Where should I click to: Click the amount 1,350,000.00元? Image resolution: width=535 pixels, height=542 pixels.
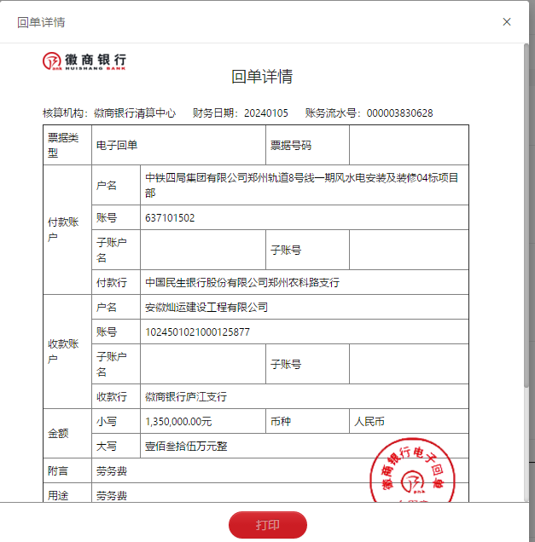(x=178, y=421)
